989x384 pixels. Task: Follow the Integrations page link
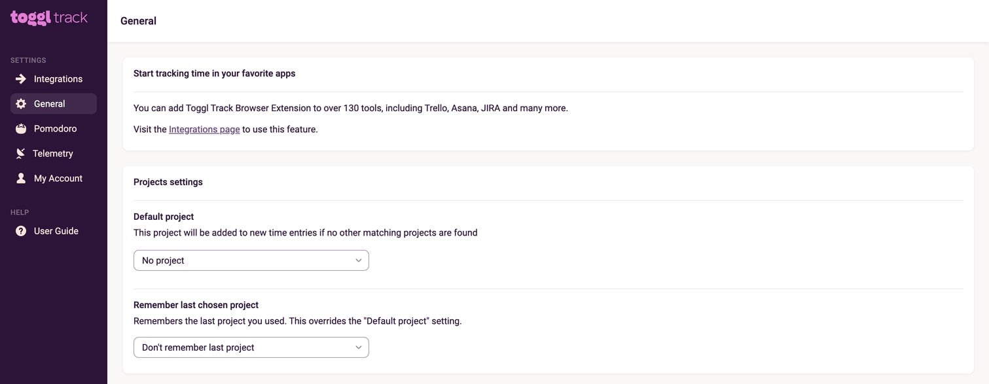[x=204, y=130]
